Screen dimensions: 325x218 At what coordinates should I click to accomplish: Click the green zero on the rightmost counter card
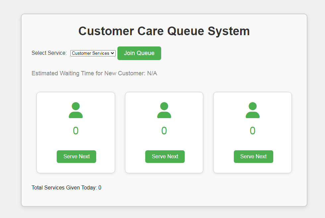[253, 130]
